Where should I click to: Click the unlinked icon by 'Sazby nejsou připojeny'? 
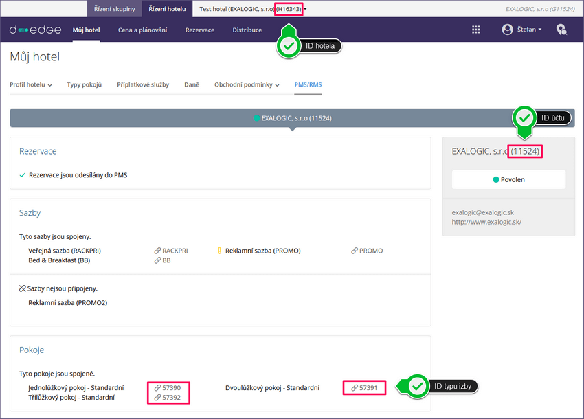click(23, 288)
